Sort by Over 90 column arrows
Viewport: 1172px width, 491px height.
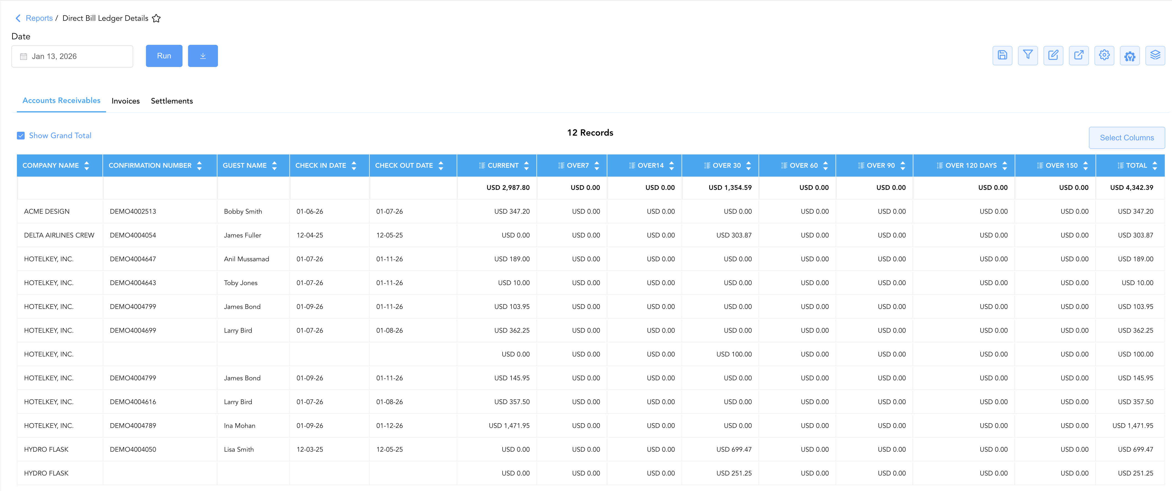(x=903, y=166)
